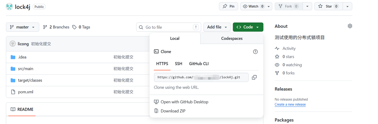The width and height of the screenshot is (378, 124).
Task: Open the licong author link
Action: (23, 44)
